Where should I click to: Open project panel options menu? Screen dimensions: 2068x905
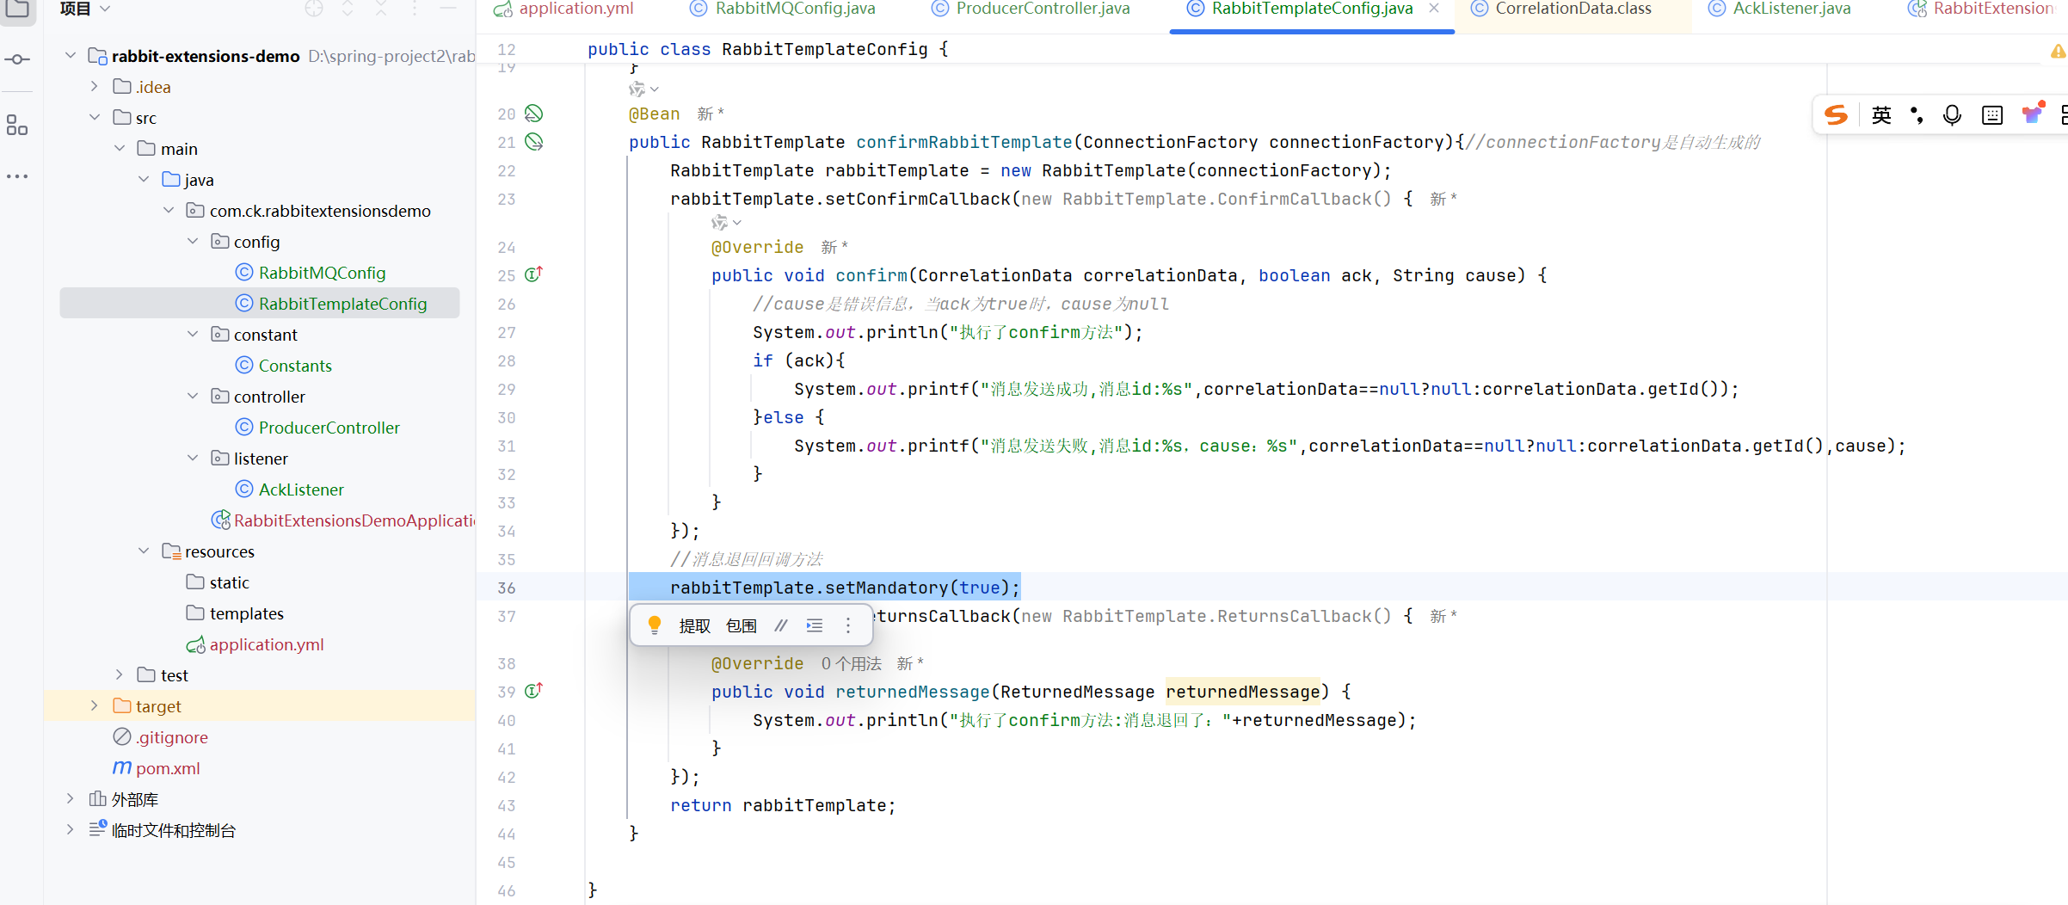click(x=415, y=9)
